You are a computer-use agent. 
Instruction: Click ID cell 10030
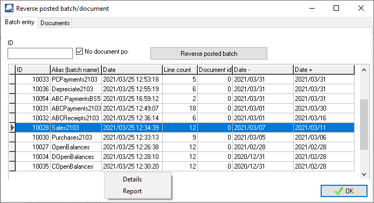click(33, 137)
